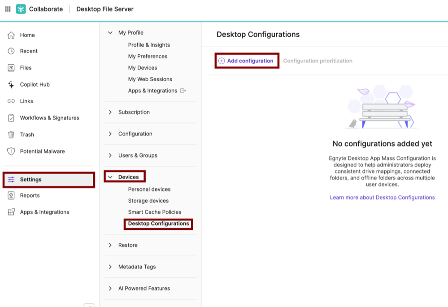Expand the AI Powered Features chevron
This screenshot has height=307, width=448.
point(110,289)
